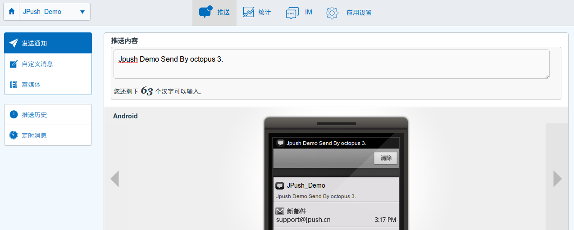
Task: Open the JPush_Demo app dropdown
Action: (55, 12)
